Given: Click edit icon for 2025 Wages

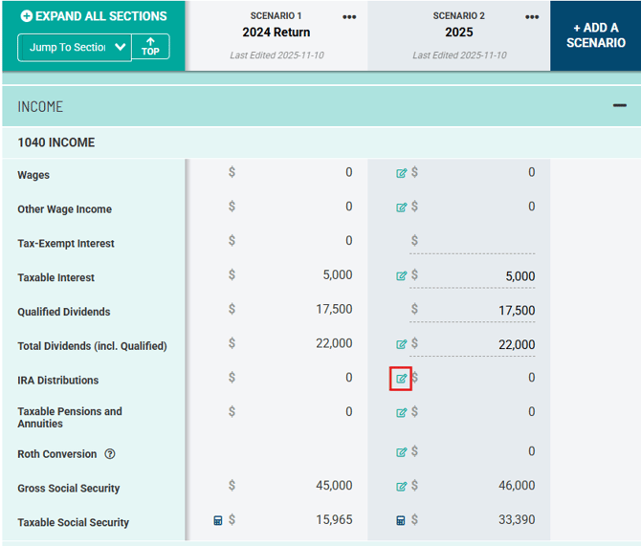Looking at the screenshot, I should (x=402, y=173).
